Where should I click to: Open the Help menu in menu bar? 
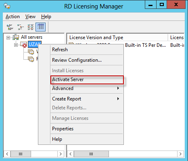(46, 17)
